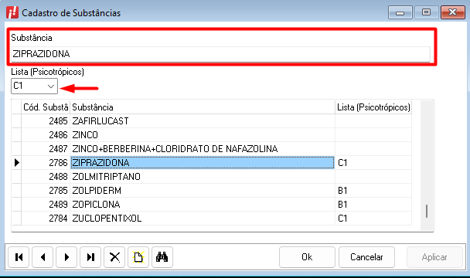Go to next record arrow icon
This screenshot has height=278, width=470.
coord(66,257)
